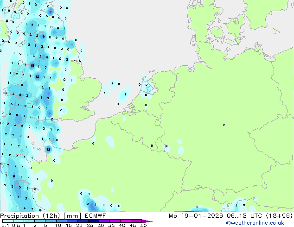Click the '35' legend scale label

pyautogui.click(x=111, y=225)
